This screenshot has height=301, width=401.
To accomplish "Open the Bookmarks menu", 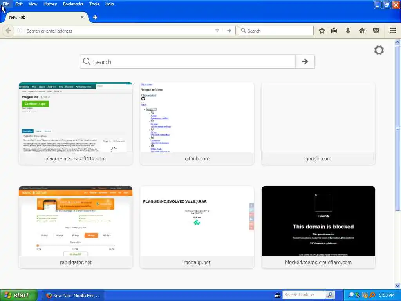I will point(73,4).
